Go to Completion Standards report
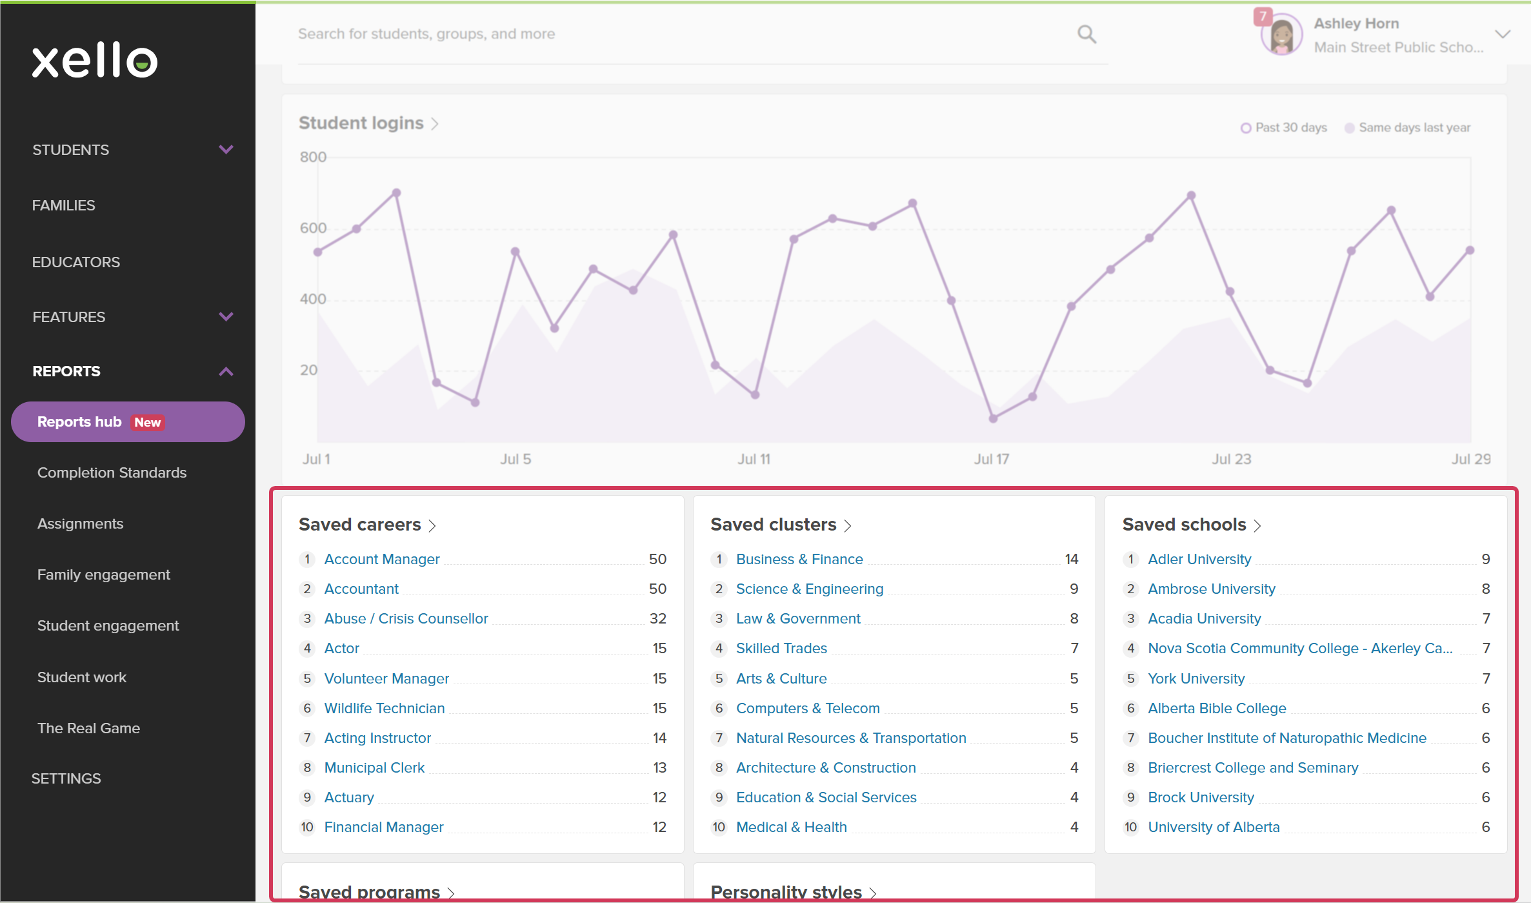 [112, 472]
